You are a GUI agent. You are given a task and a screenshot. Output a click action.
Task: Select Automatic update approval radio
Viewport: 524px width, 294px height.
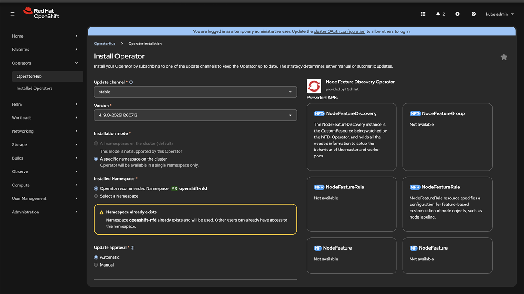[x=96, y=257]
